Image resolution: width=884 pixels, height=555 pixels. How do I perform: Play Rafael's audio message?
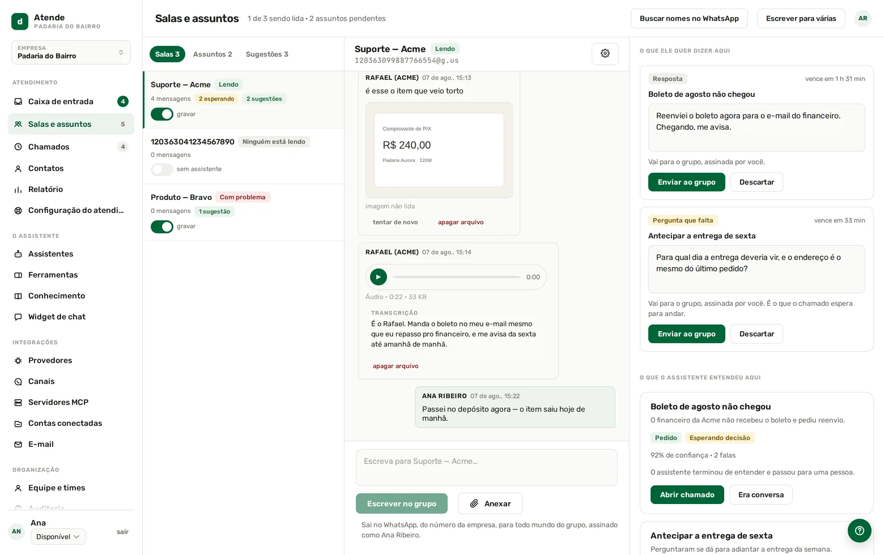tap(379, 277)
